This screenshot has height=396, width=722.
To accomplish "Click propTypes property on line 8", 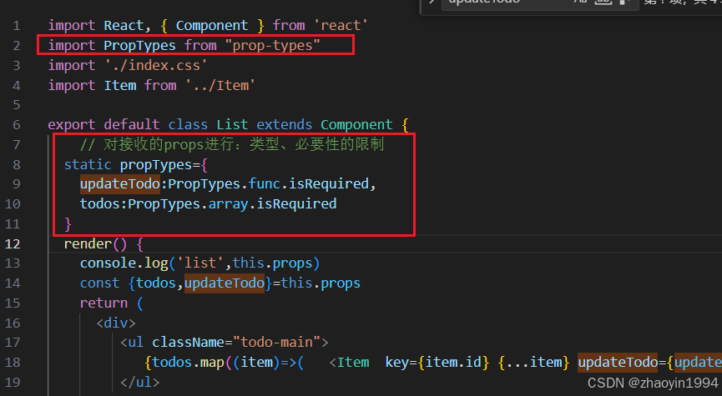I will tap(155, 165).
